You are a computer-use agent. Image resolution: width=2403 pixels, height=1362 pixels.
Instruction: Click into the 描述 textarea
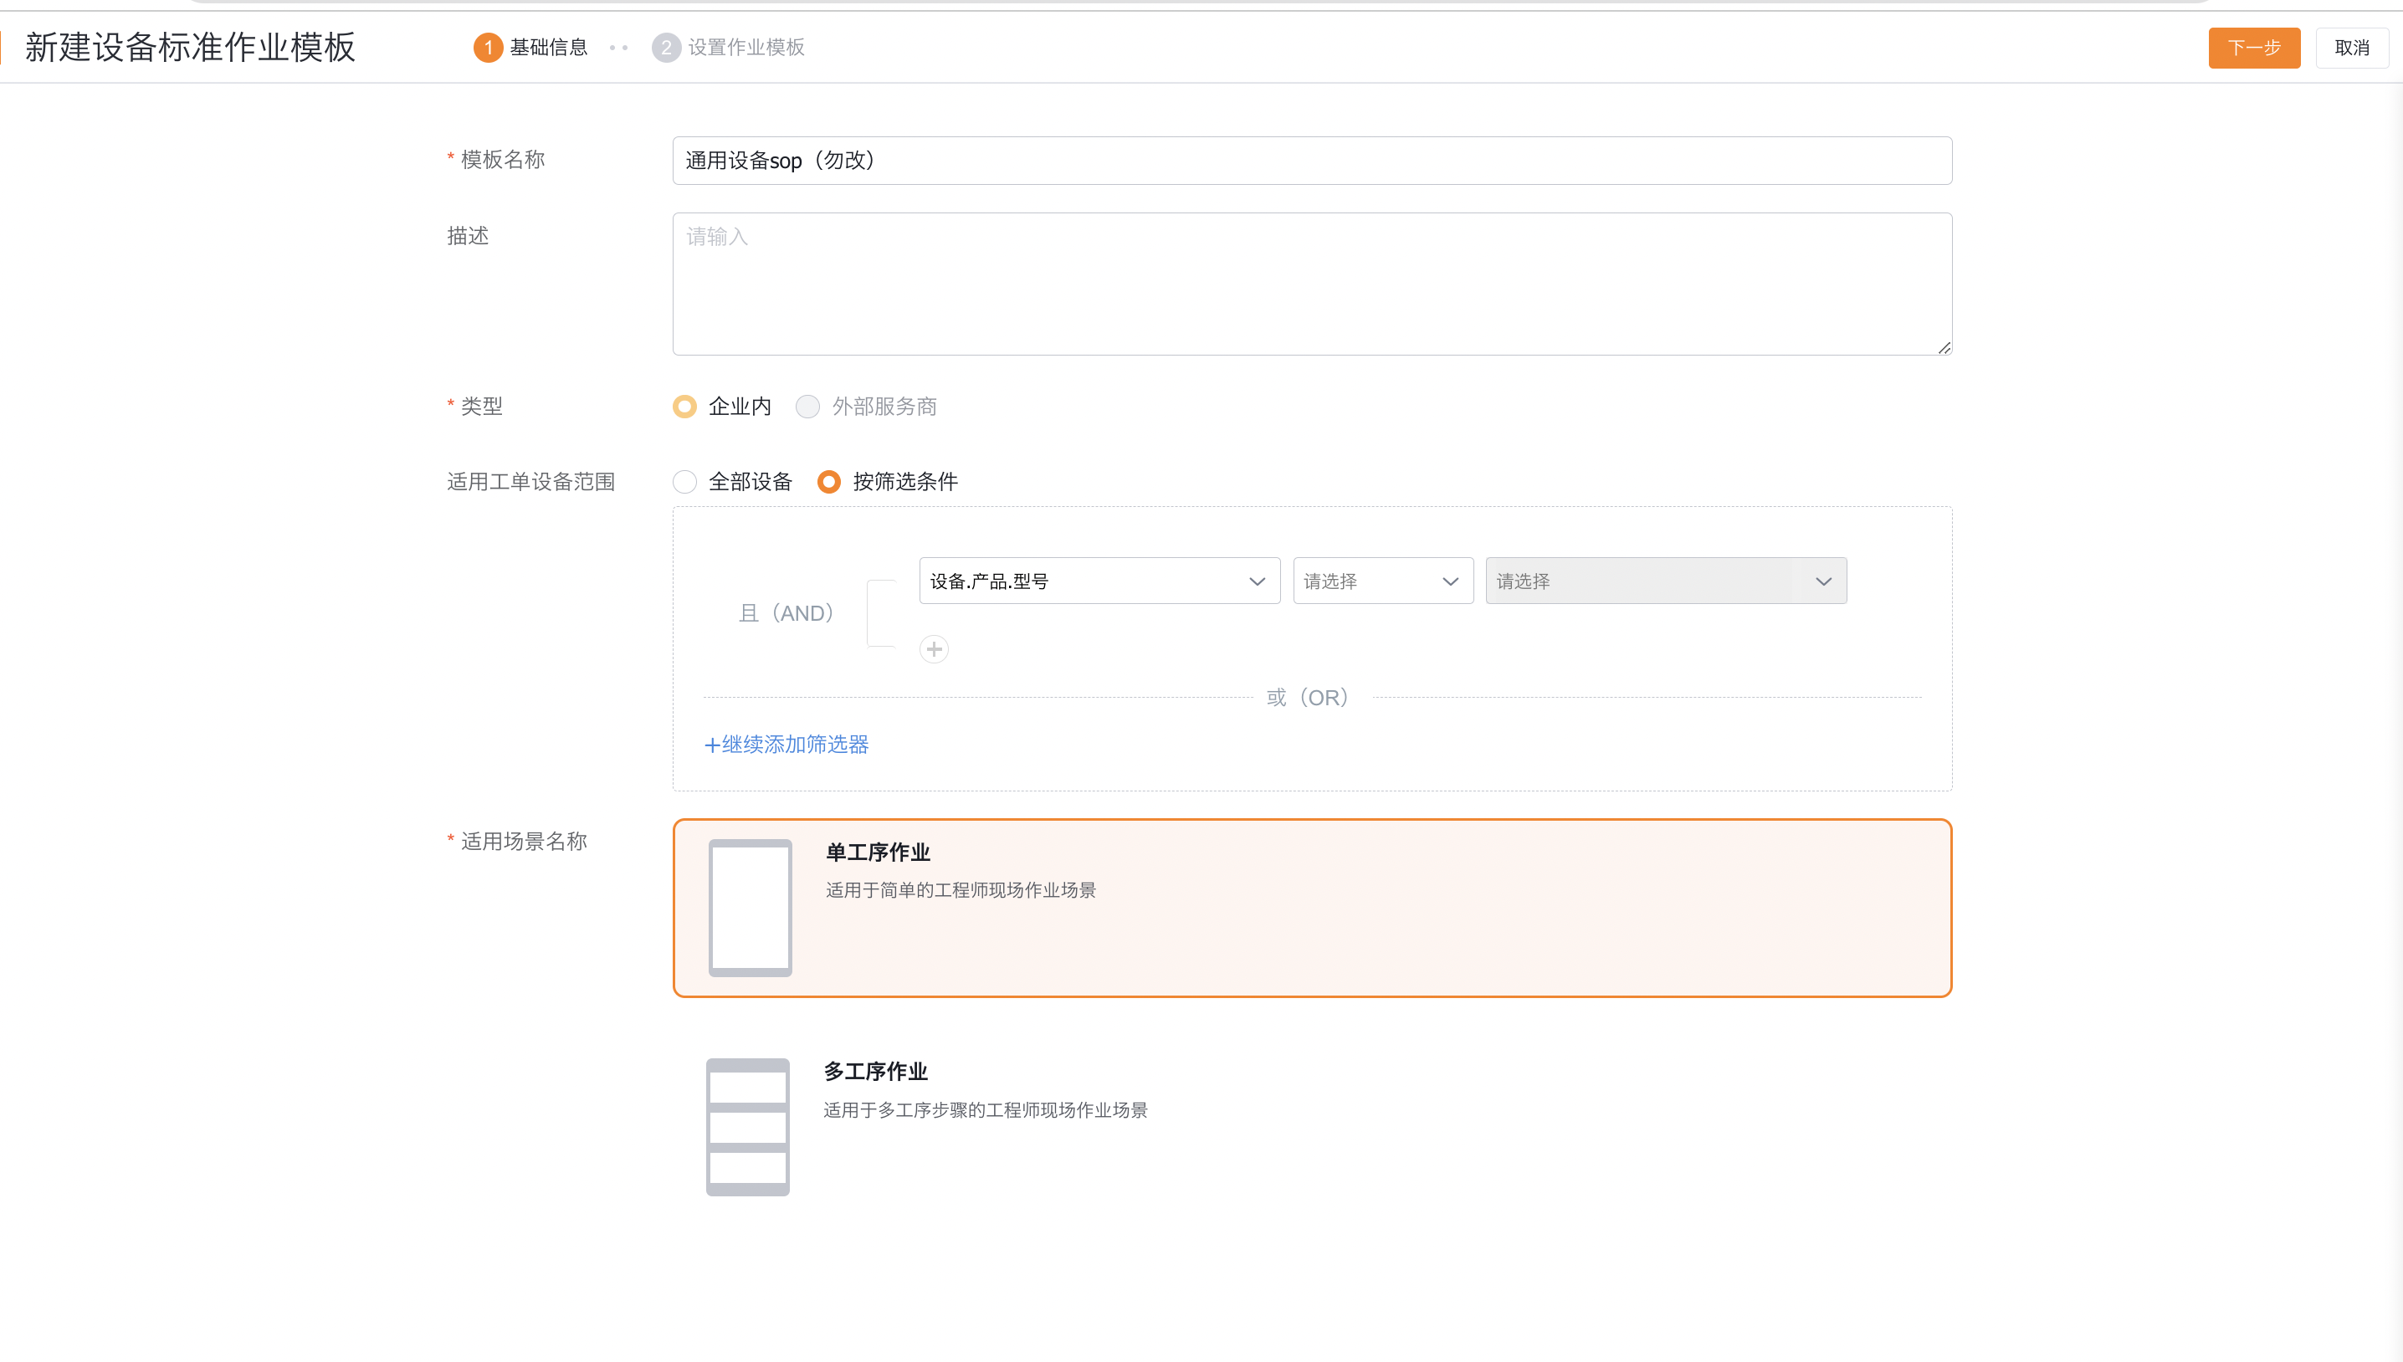[x=1311, y=284]
